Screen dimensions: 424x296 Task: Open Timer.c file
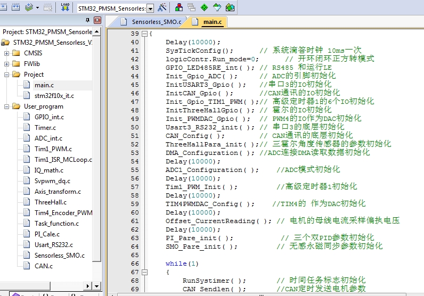tap(45, 128)
